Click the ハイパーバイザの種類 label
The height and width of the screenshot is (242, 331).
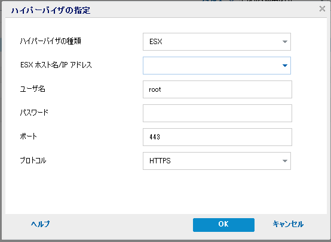point(50,41)
